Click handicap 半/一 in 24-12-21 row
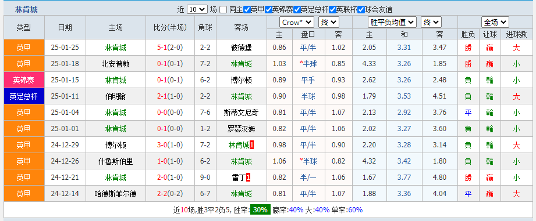Image resolution: width=536 pixels, height=221 pixels. 308,177
